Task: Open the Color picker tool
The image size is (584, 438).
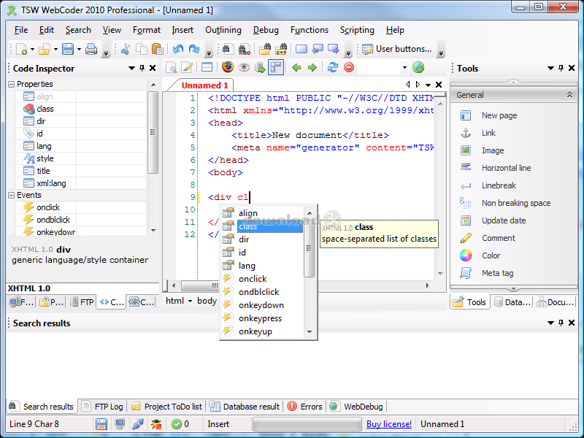Action: point(491,255)
